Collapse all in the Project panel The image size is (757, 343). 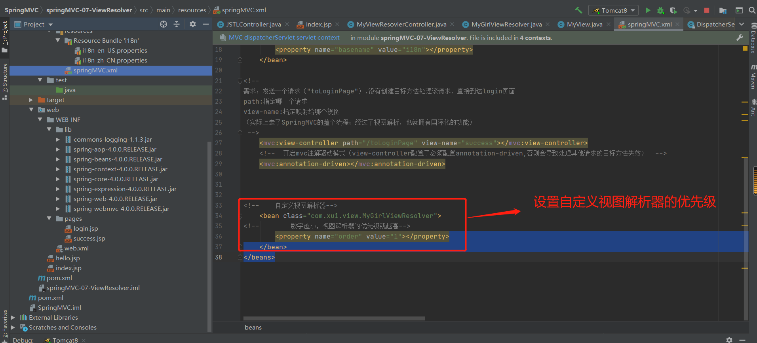[177, 24]
